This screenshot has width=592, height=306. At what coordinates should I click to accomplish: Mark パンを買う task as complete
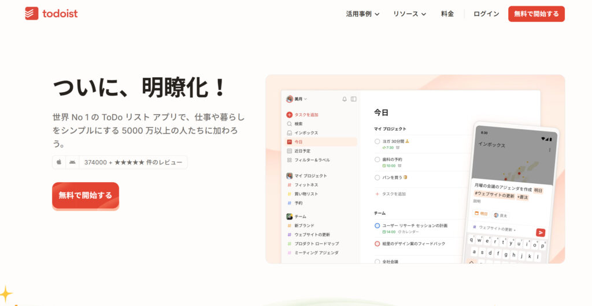coord(378,177)
